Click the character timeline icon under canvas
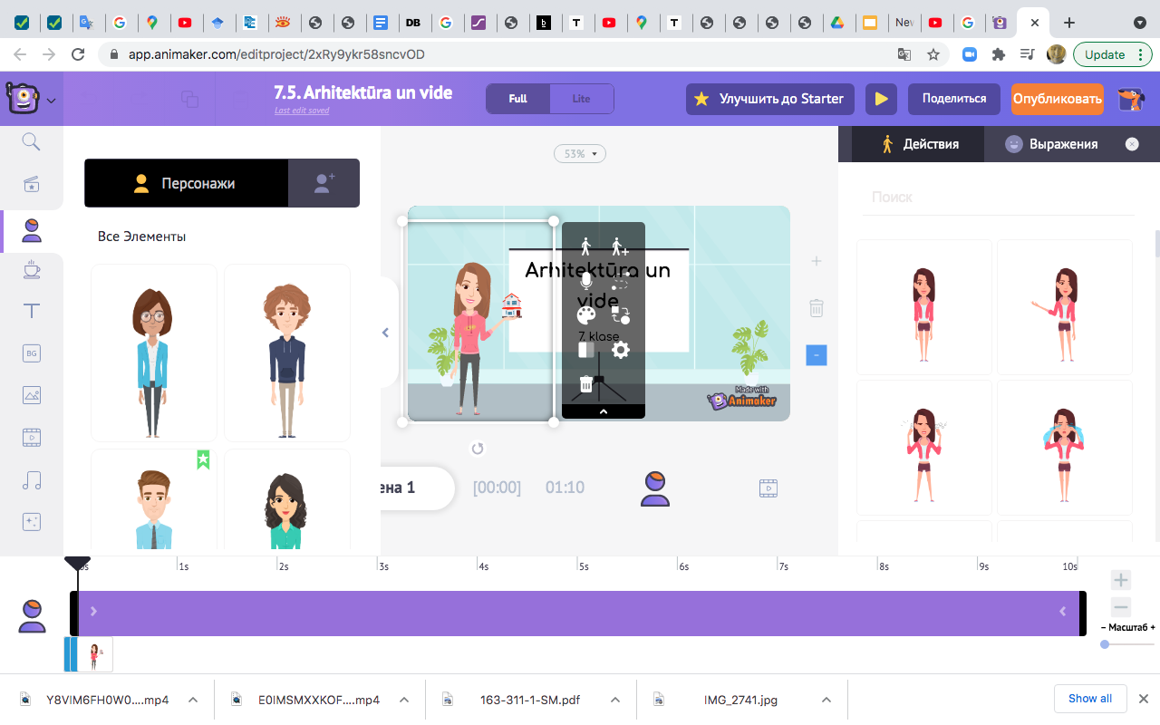Image resolution: width=1160 pixels, height=725 pixels. (x=654, y=488)
